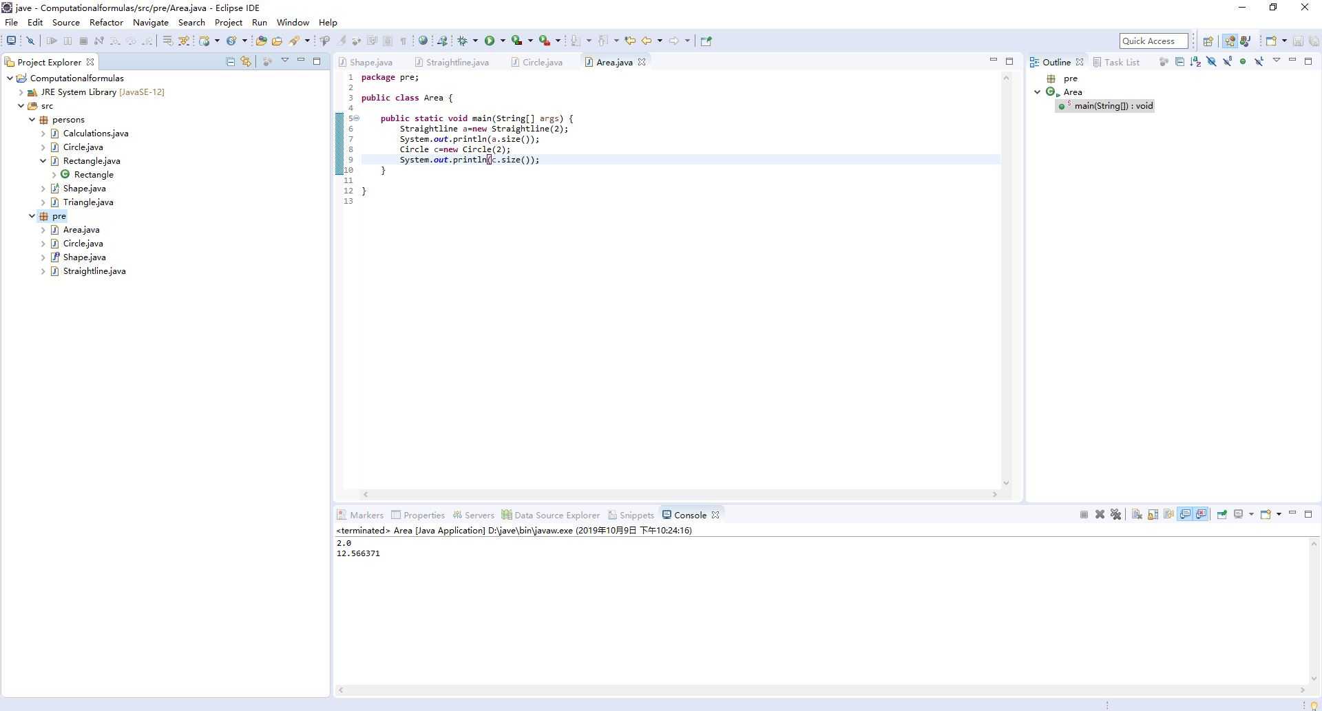
Task: Collapse all in the Outline view
Action: pyautogui.click(x=1179, y=61)
